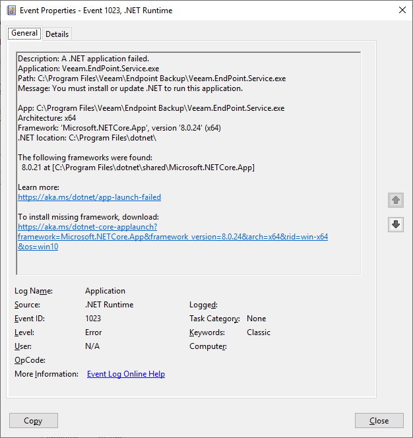Click the Source value '.NET Runtime'
This screenshot has width=413, height=438.
(x=110, y=305)
